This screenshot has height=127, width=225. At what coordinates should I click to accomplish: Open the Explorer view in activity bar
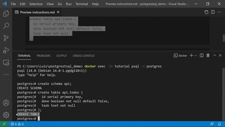[x=6, y=14]
